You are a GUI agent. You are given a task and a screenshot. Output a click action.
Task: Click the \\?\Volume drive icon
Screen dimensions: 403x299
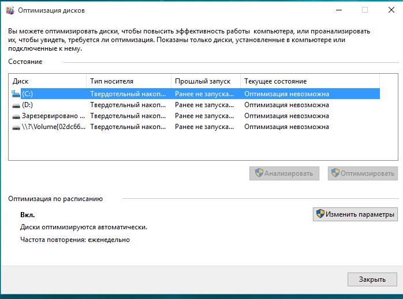(16, 127)
